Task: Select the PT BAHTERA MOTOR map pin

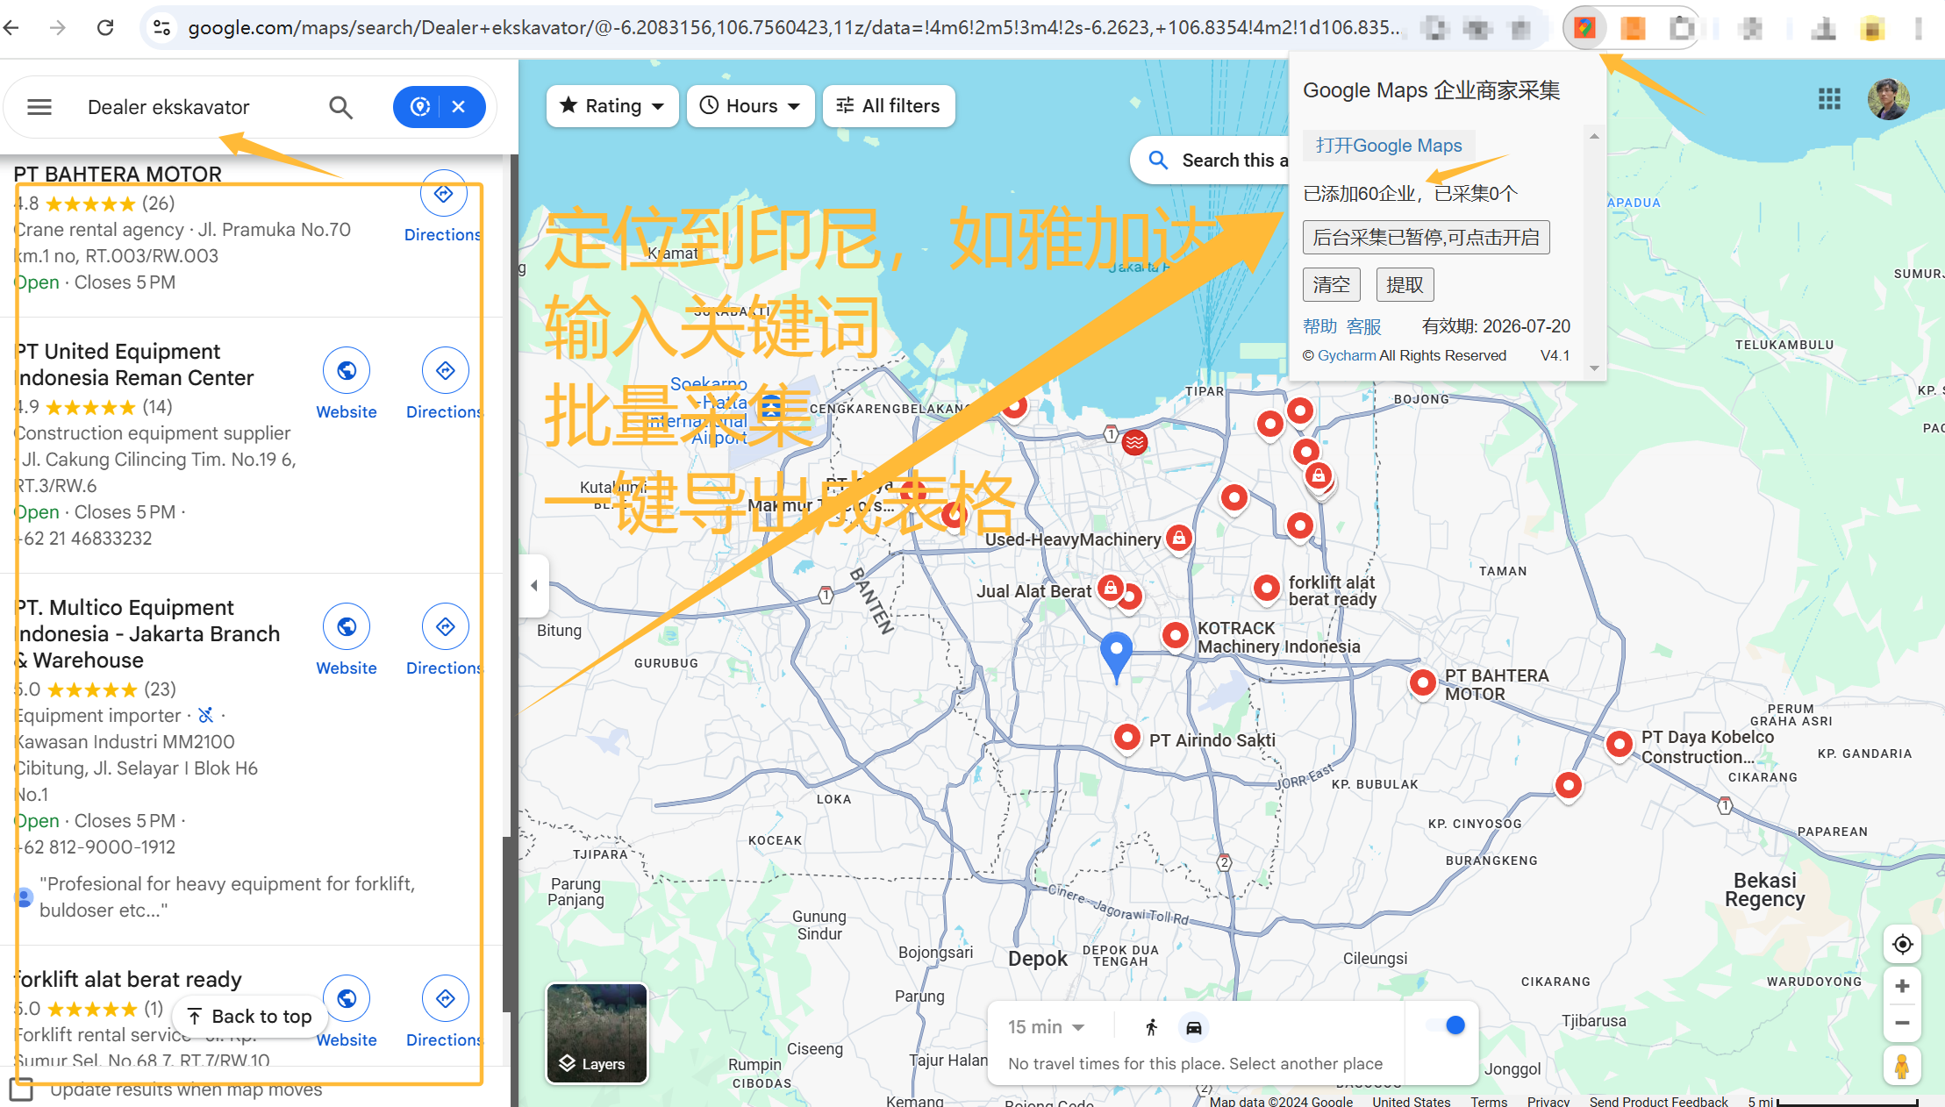Action: point(1423,682)
